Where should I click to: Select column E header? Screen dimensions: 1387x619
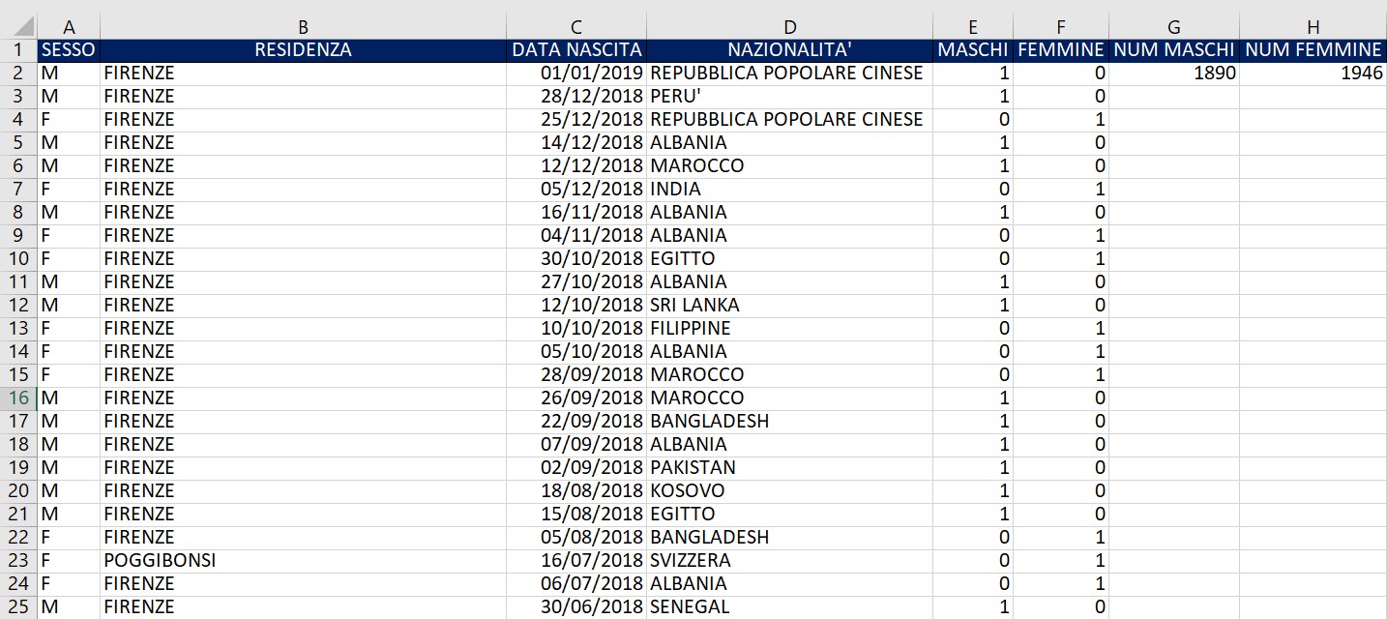coord(973,28)
